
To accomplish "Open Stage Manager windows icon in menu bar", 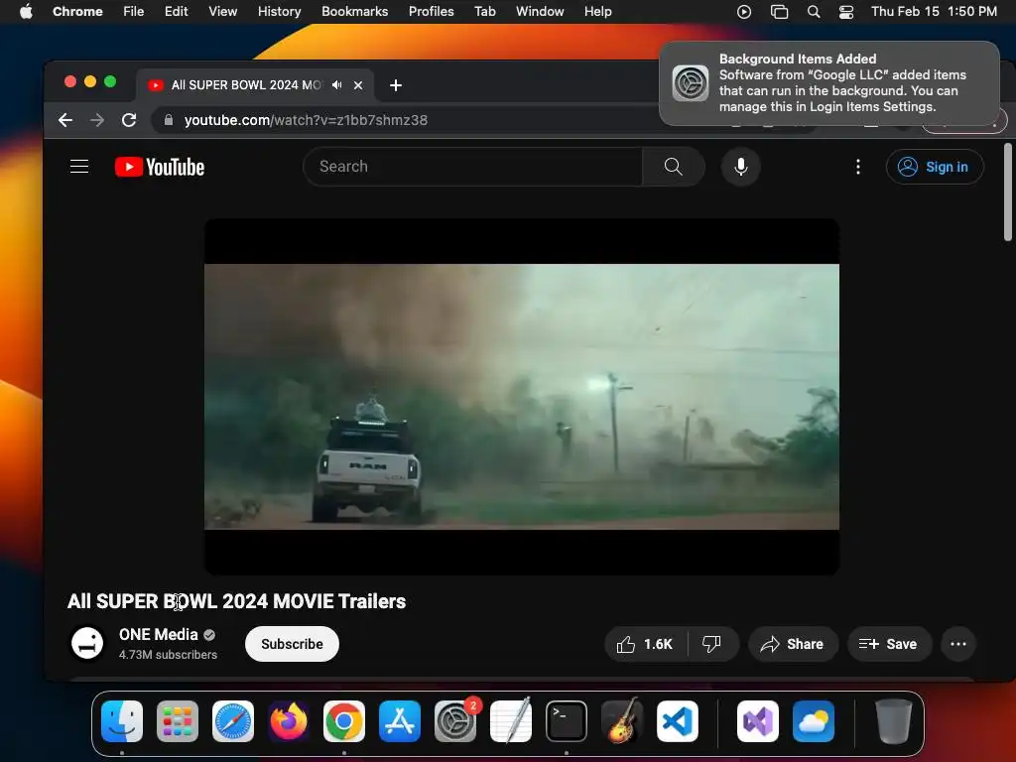I will [x=780, y=11].
